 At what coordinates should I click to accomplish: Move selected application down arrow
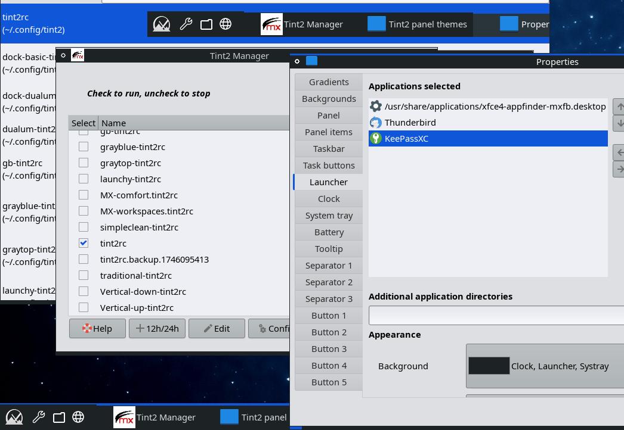[x=619, y=123]
